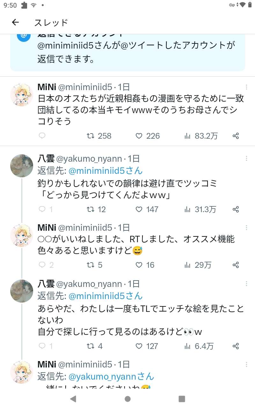This screenshot has width=255, height=409.
Task: Share the post with 83.2万 views
Action: coord(236,136)
